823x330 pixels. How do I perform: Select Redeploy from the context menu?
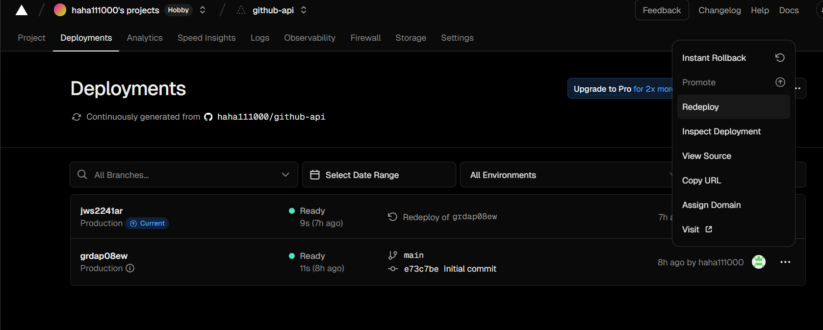(700, 107)
